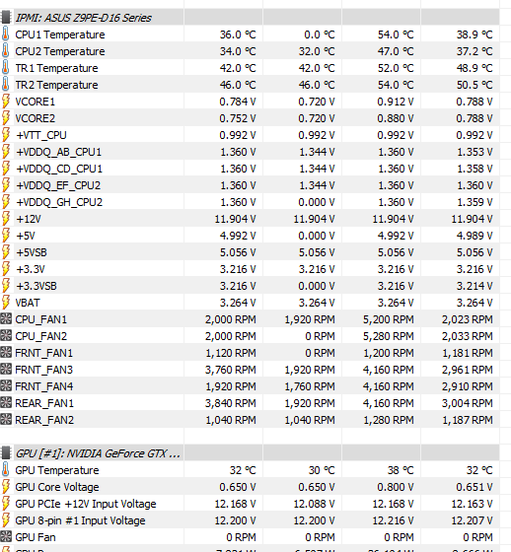Click the fan icon beside REAR_FAN2
The image size is (511, 552).
click(6, 420)
